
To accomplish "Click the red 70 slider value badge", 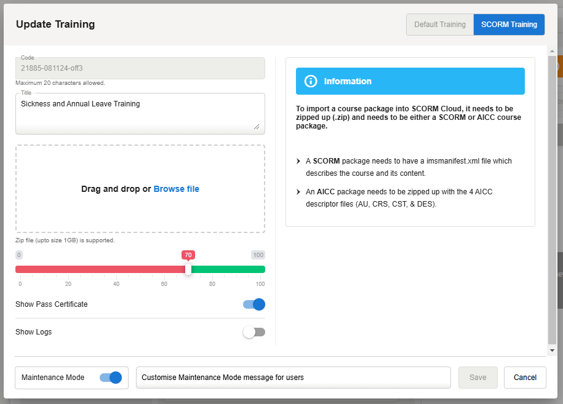I will click(188, 255).
